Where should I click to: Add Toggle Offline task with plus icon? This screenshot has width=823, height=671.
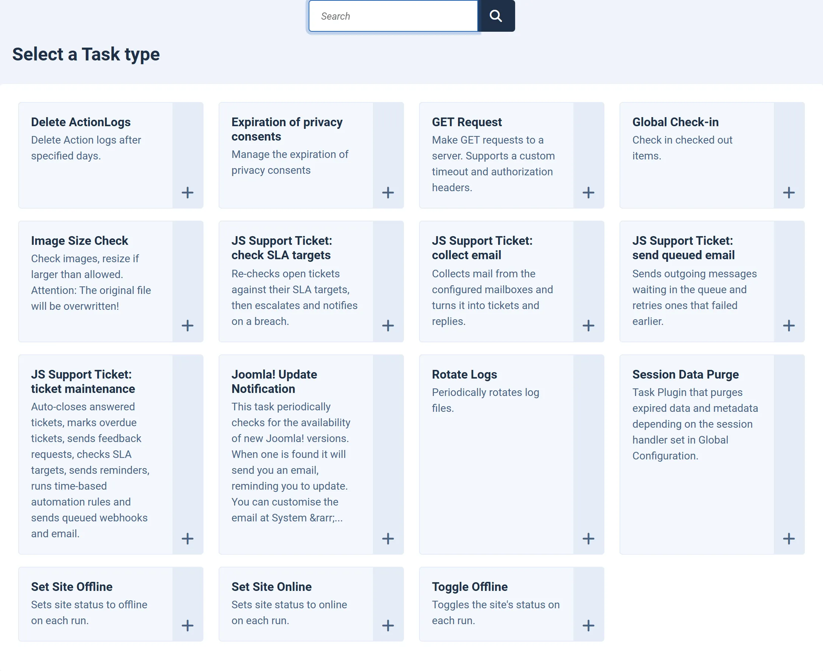pyautogui.click(x=589, y=625)
